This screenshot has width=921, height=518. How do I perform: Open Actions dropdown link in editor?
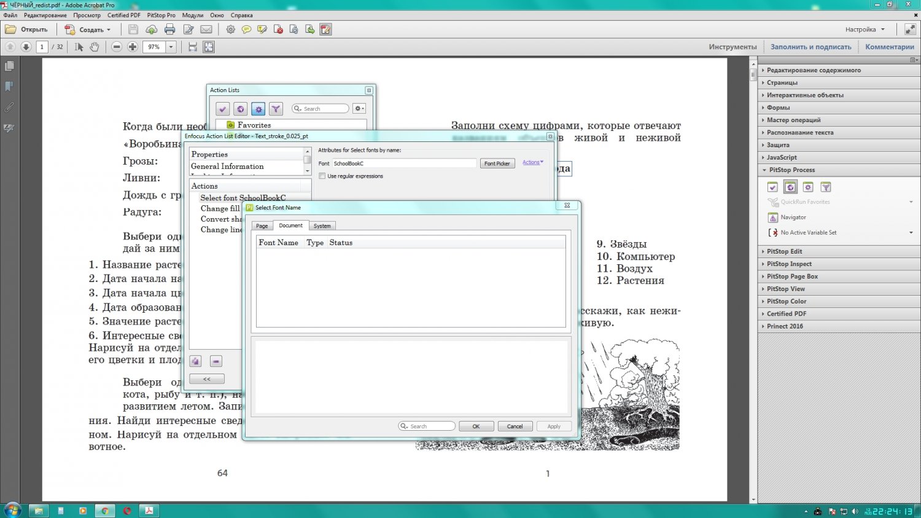pyautogui.click(x=533, y=162)
